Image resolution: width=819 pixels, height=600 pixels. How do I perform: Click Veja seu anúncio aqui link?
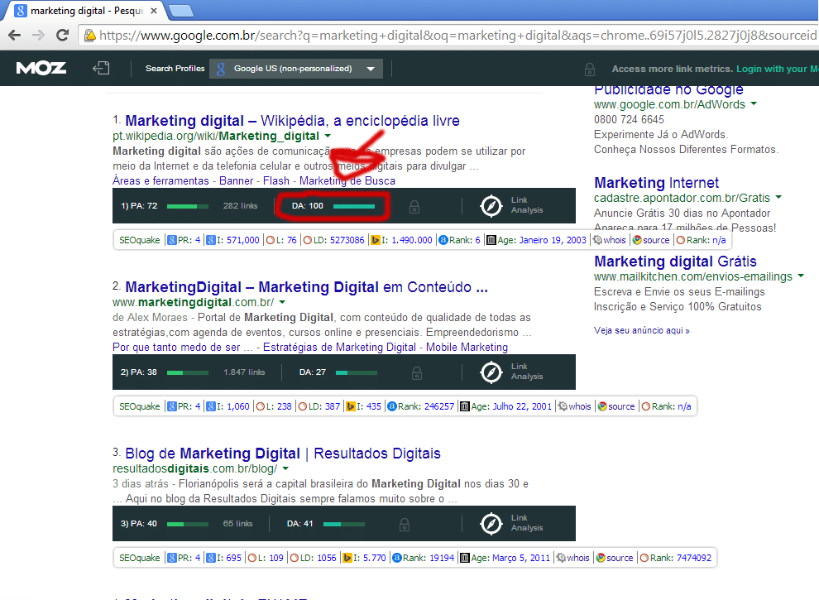[641, 330]
